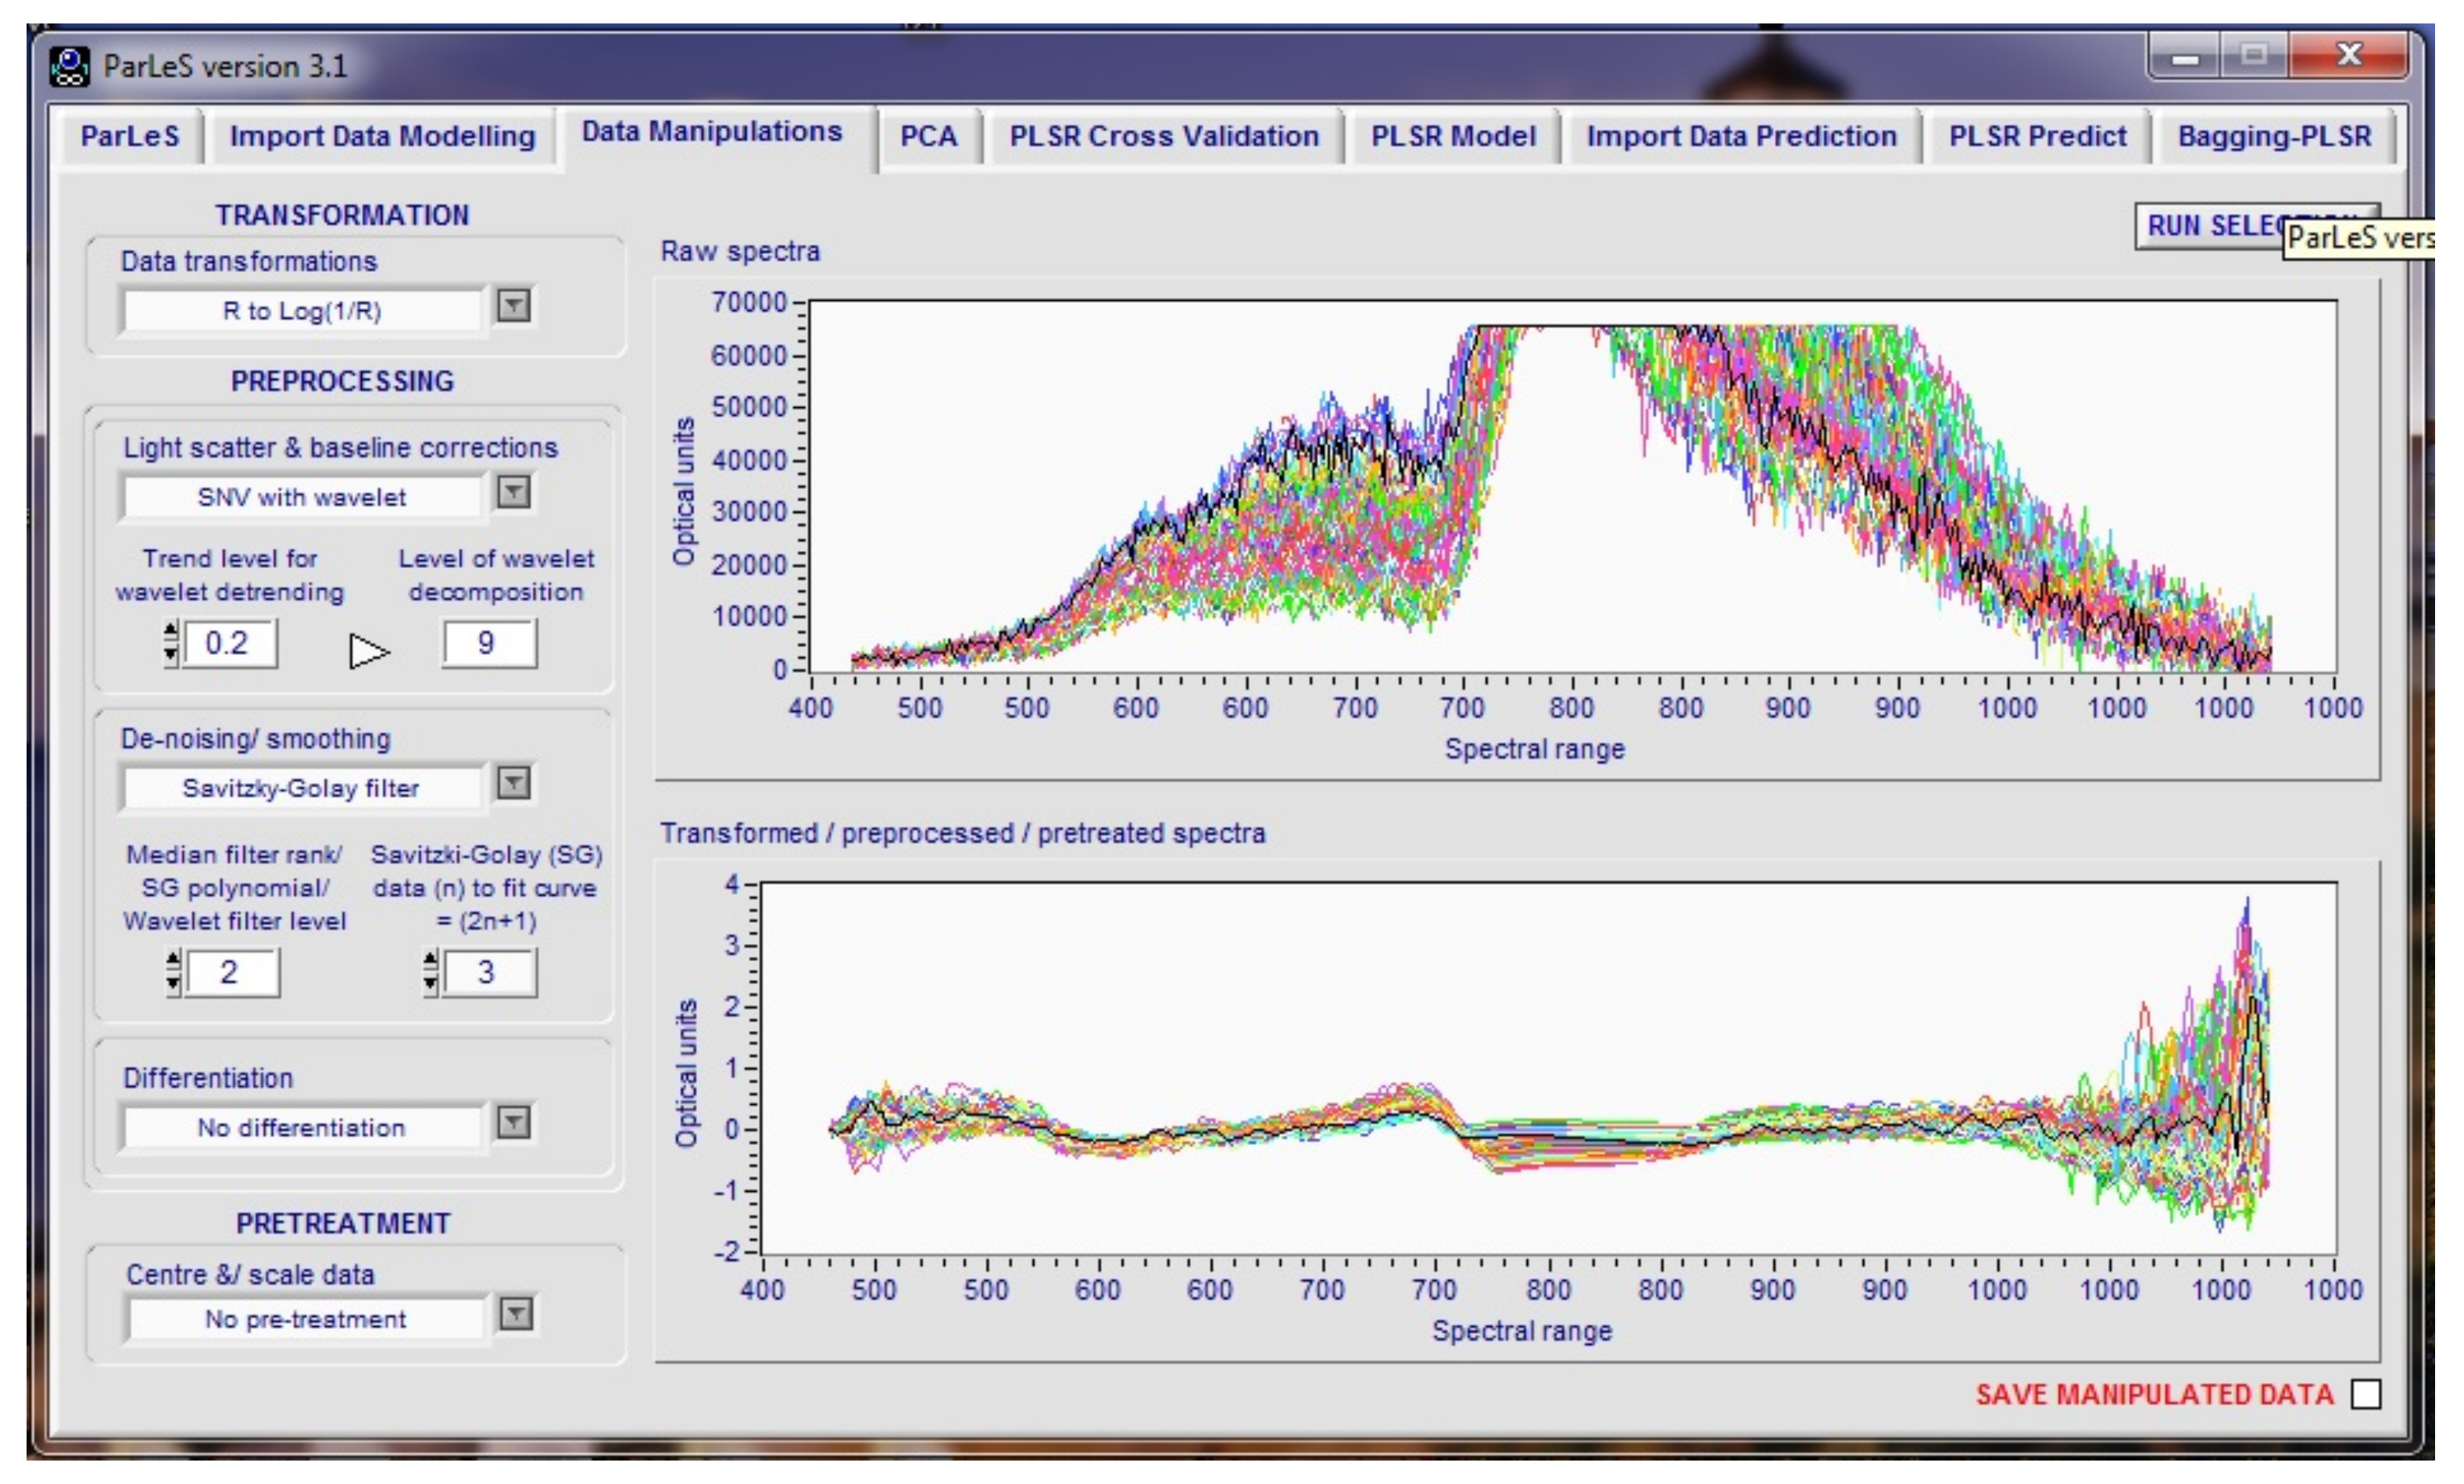Viewport: 2464px width, 1484px height.
Task: Click the wavelet decomposition level field 9
Action: click(489, 643)
